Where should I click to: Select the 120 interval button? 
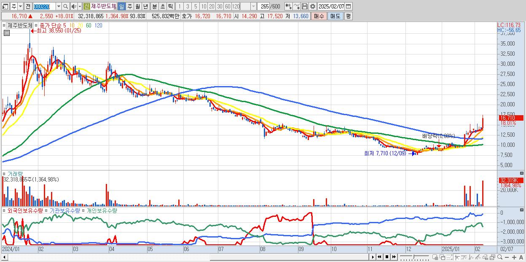(x=236, y=6)
